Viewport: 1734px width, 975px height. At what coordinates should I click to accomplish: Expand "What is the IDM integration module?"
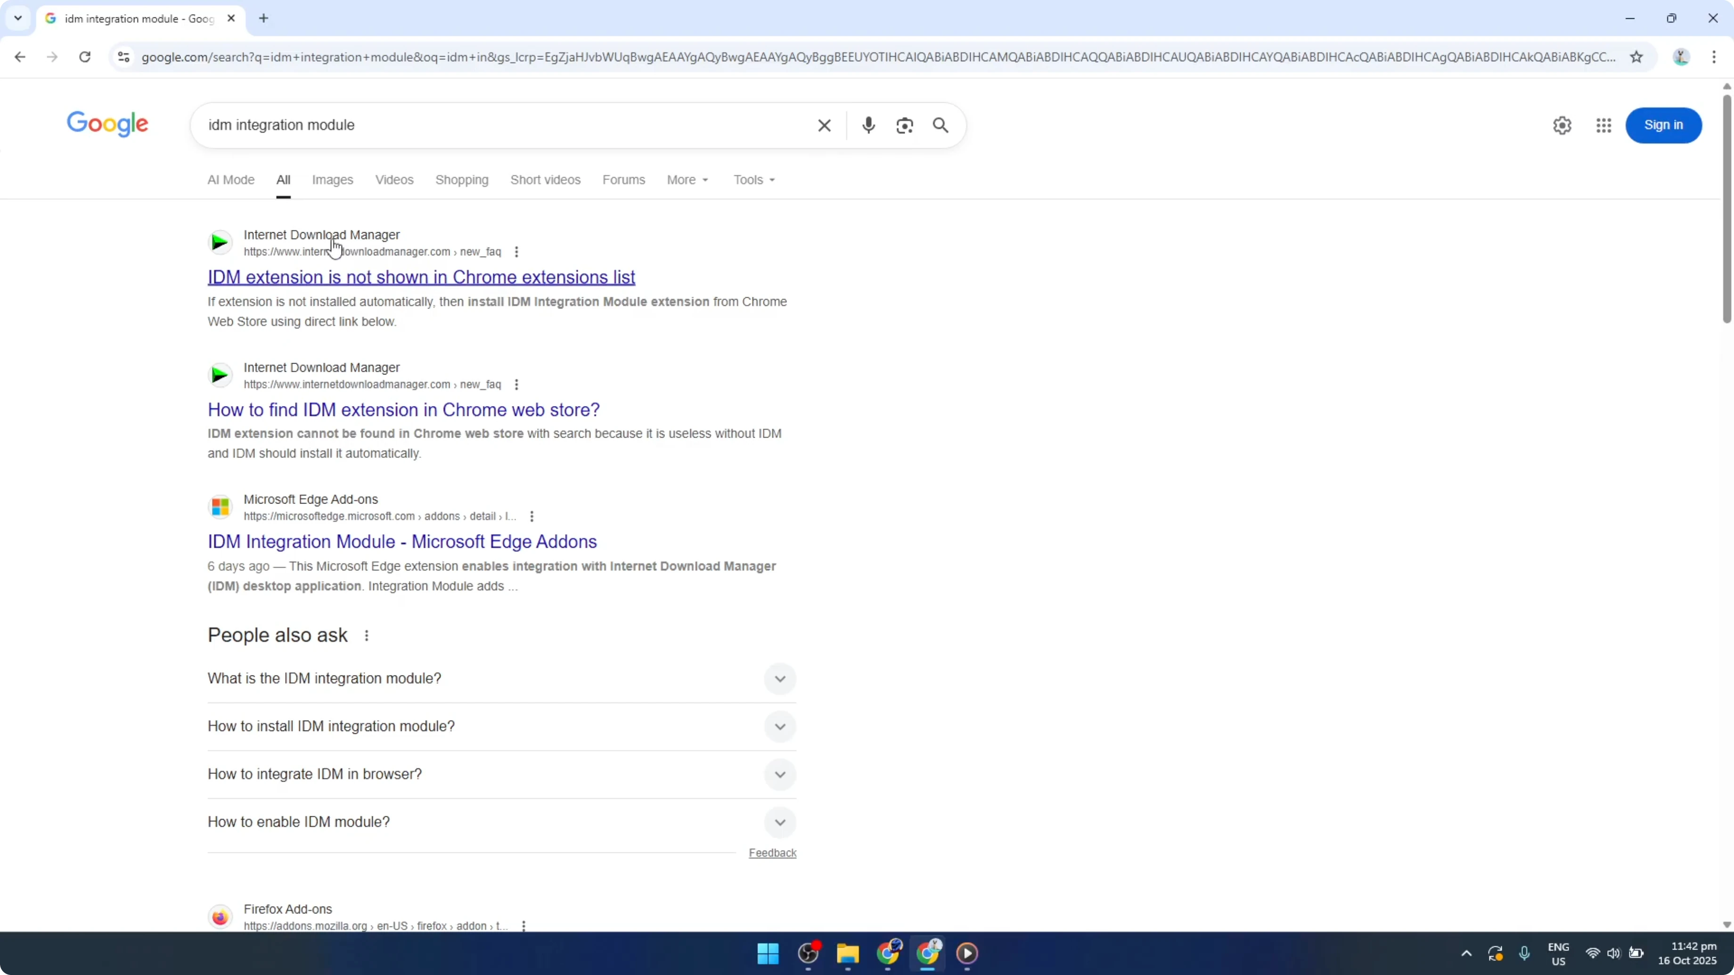coord(779,678)
